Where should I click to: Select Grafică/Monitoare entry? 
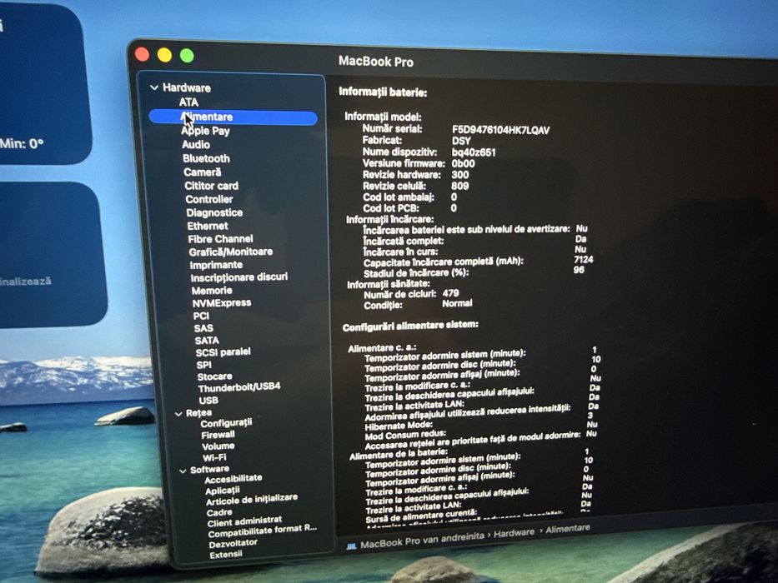pyautogui.click(x=231, y=252)
